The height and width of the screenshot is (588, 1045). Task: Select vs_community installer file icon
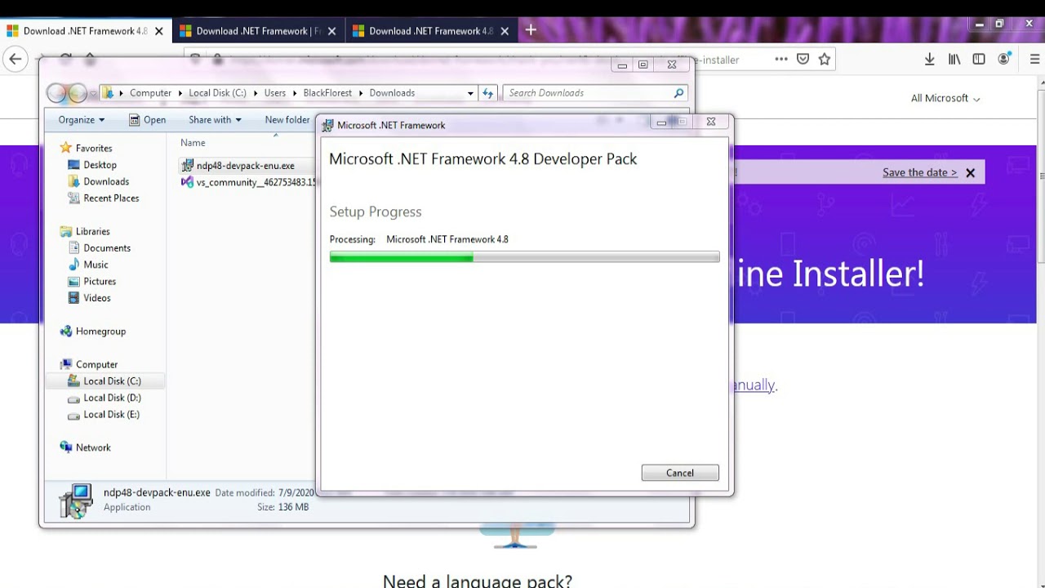[x=187, y=182]
